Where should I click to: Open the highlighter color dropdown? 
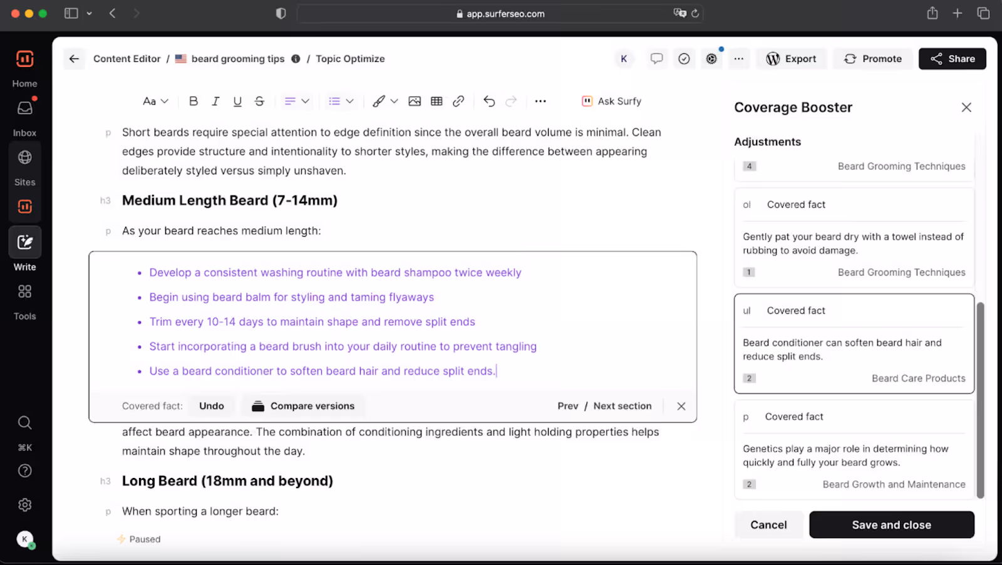pos(385,101)
